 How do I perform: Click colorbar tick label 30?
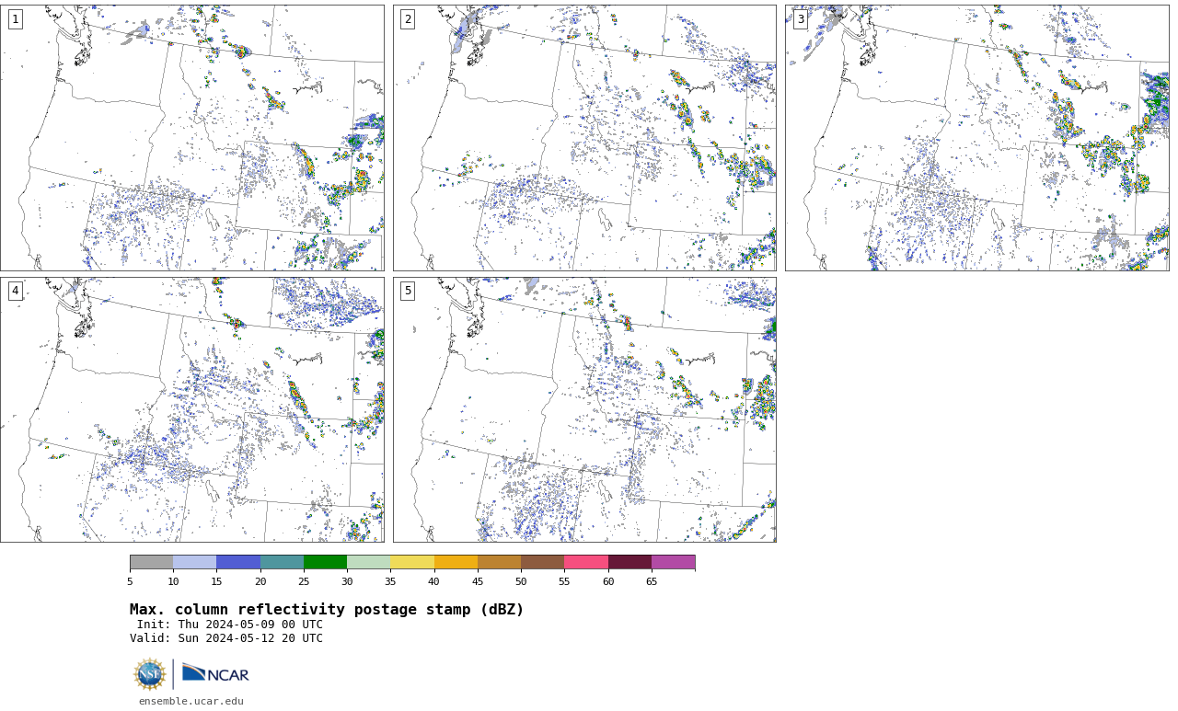(x=347, y=581)
